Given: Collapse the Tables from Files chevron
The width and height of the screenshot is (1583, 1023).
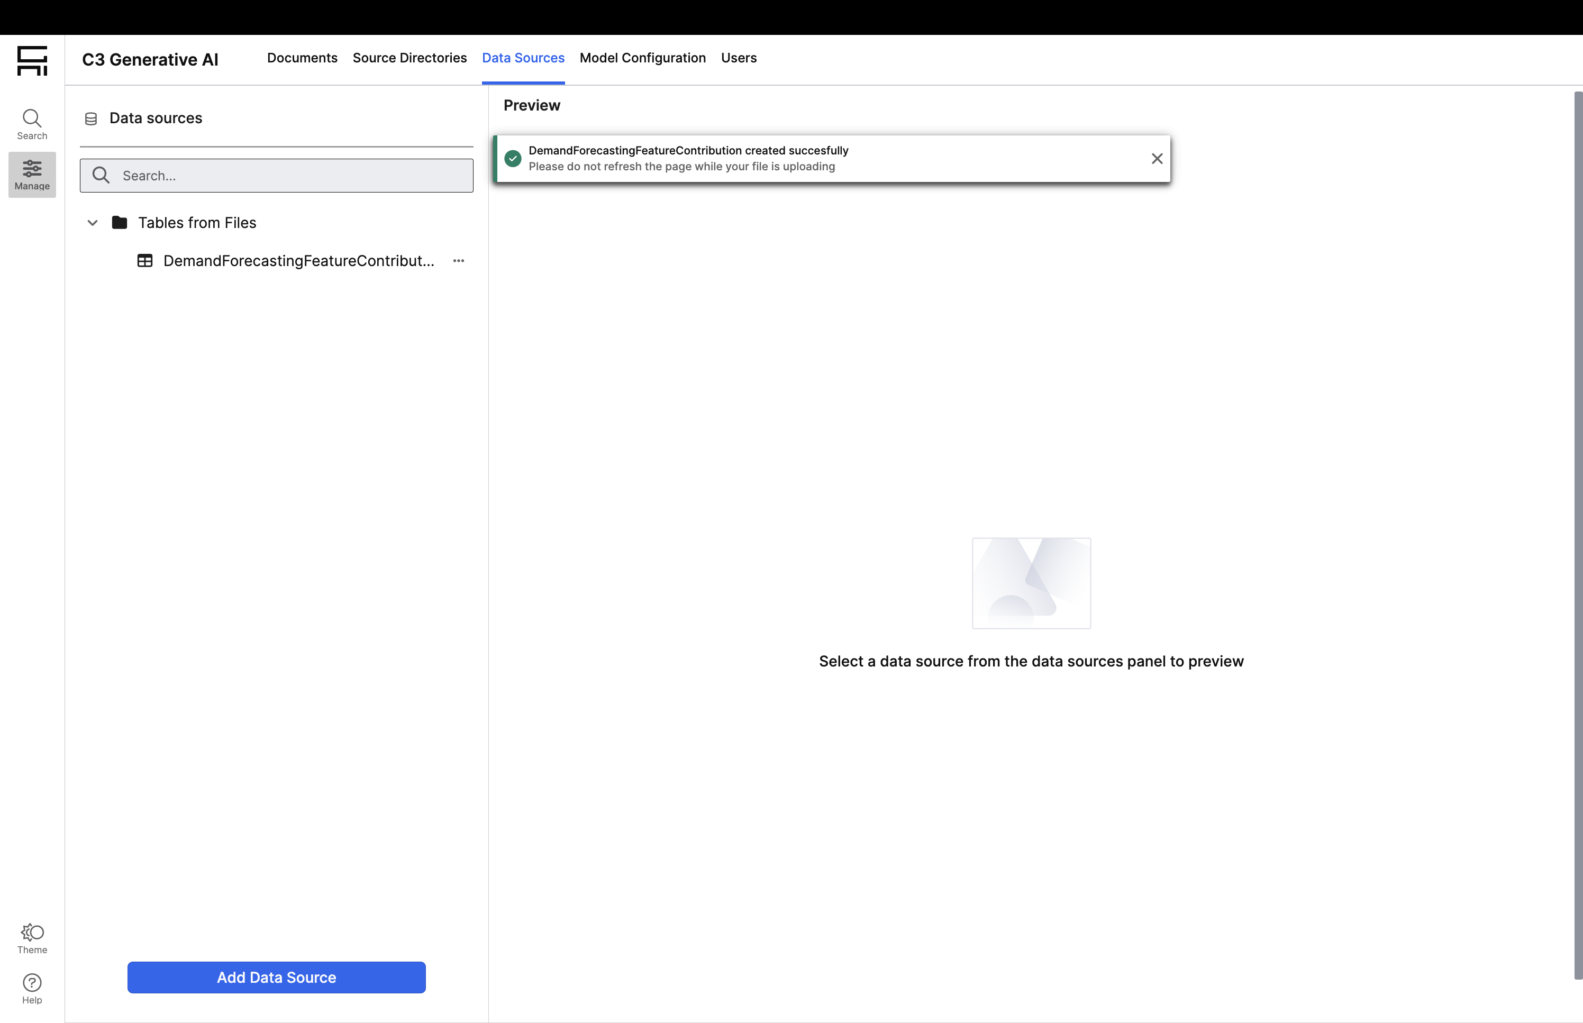Looking at the screenshot, I should click(93, 223).
